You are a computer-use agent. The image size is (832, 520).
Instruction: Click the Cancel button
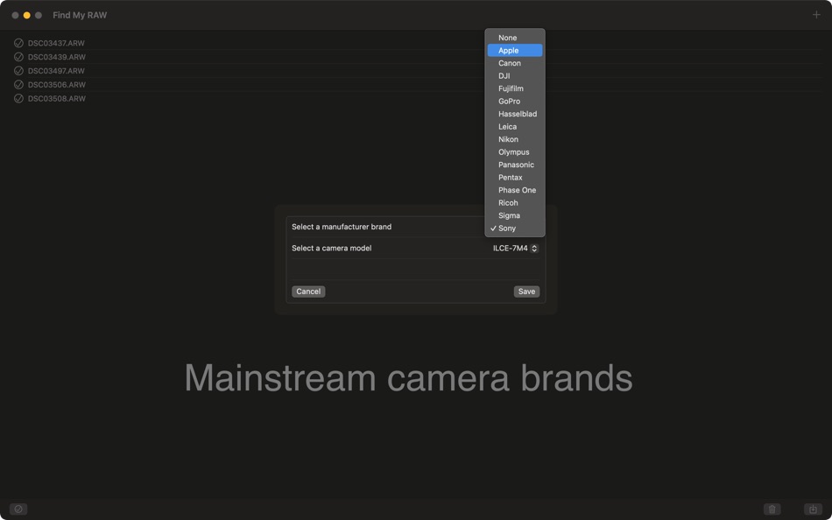point(308,292)
